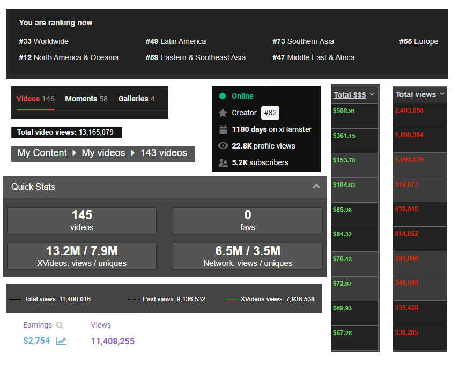Click the #82 creator rank badge

270,113
